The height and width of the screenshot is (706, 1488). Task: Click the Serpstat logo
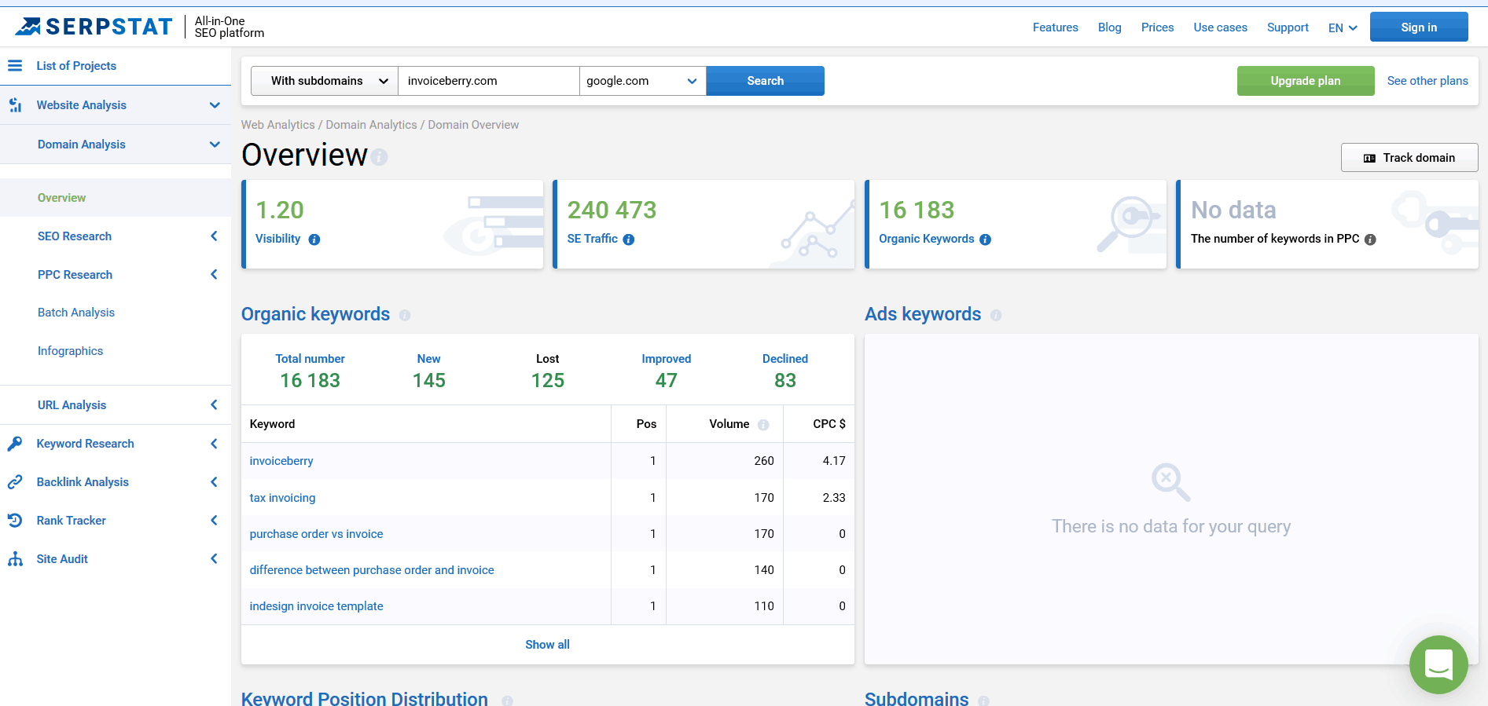(x=94, y=27)
